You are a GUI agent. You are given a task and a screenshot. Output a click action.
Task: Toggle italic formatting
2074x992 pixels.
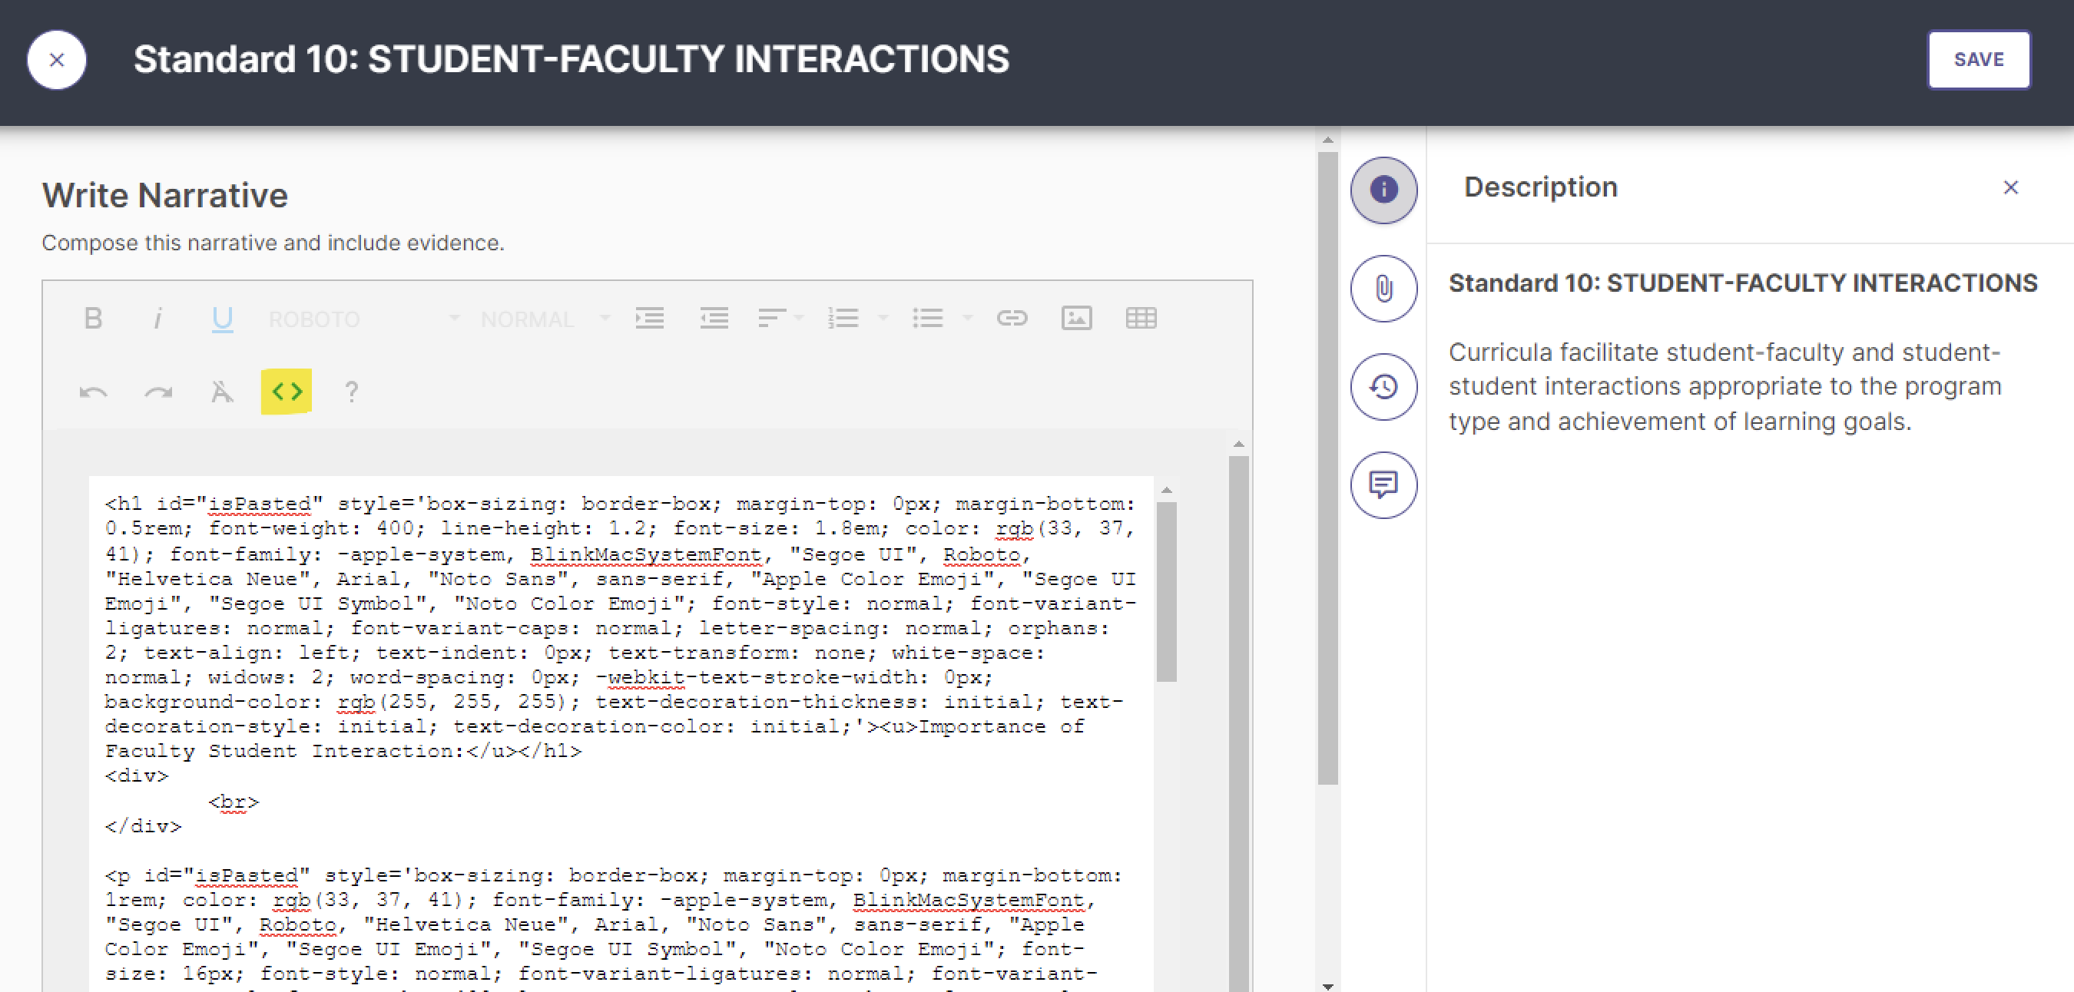click(157, 319)
